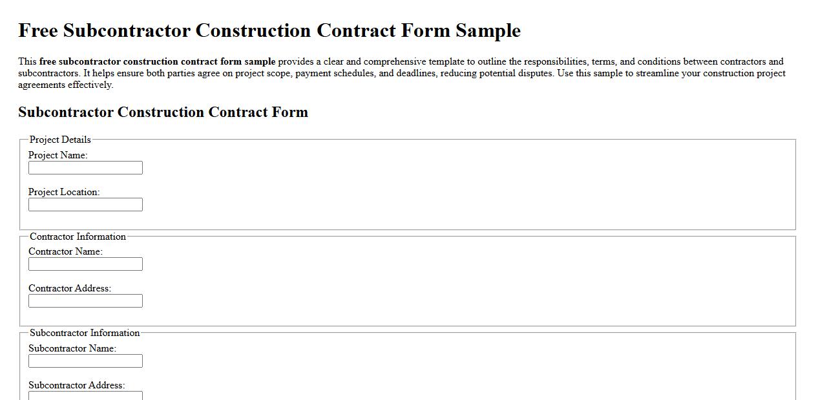Click the Project Location label
Viewport: 816px width, 400px height.
click(x=61, y=192)
